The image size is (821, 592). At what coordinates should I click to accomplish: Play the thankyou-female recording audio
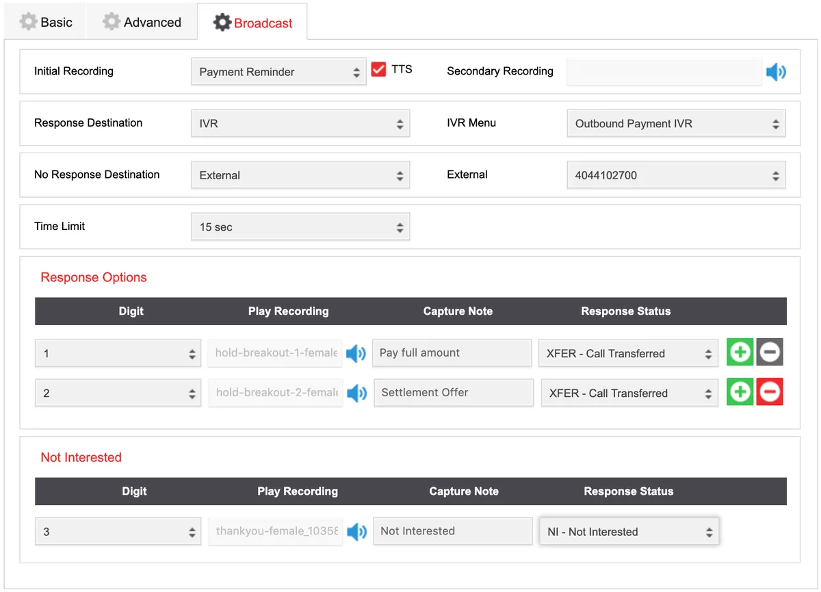(x=356, y=532)
